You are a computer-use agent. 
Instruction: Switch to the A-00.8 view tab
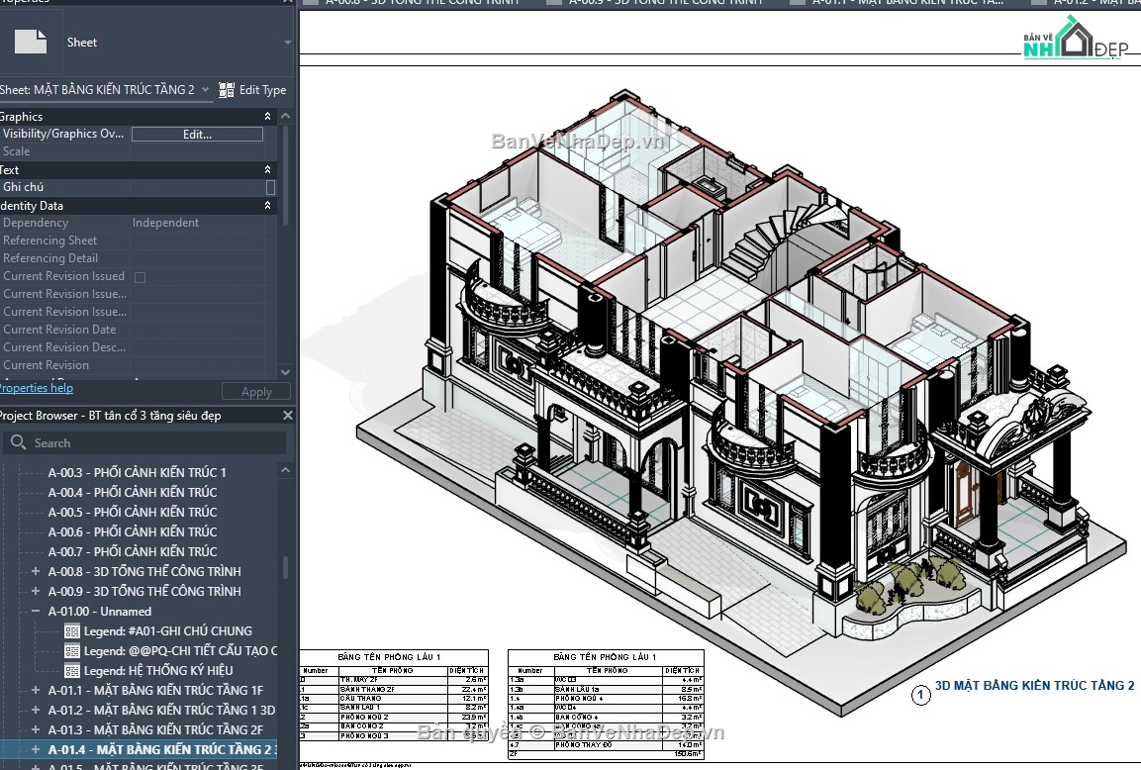(x=422, y=3)
